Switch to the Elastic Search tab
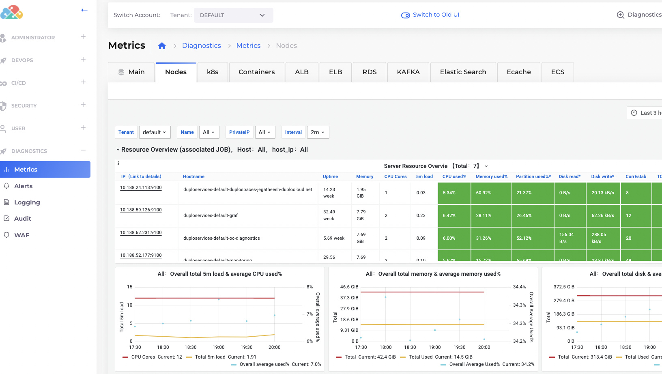Screen dimensions: 662x374 pyautogui.click(x=463, y=72)
